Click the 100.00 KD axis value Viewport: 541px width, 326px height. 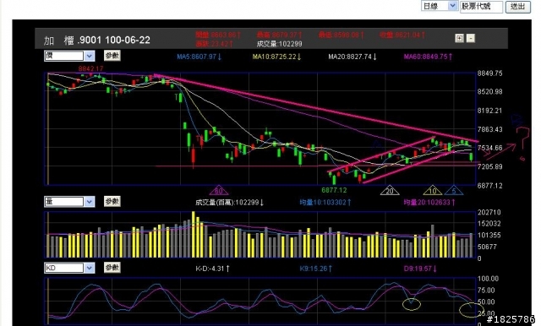coord(488,279)
